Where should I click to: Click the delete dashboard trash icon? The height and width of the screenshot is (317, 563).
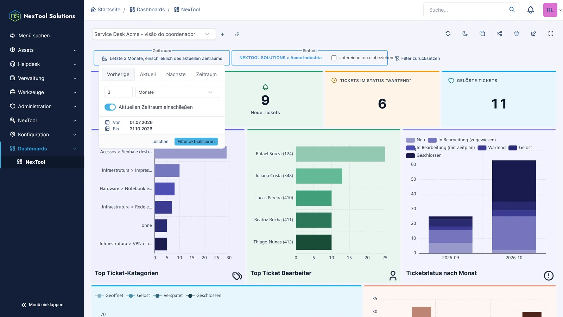click(517, 33)
